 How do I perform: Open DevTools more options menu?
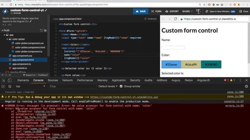coord(240,80)
